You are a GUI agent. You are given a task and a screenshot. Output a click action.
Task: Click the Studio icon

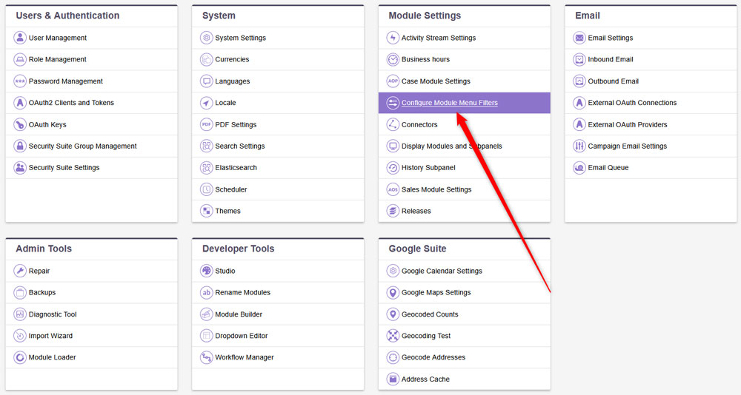point(207,271)
